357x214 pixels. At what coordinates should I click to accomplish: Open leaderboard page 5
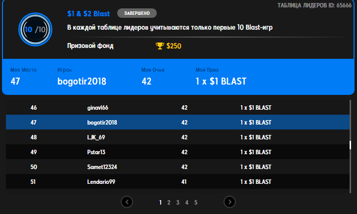tap(196, 203)
